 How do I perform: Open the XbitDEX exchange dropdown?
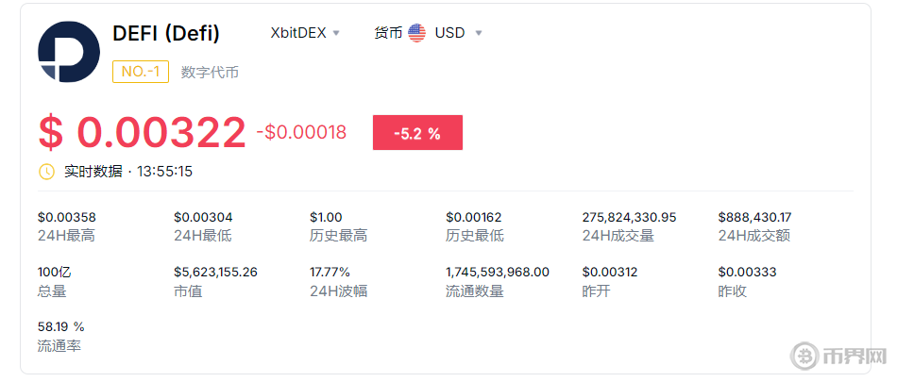point(304,33)
